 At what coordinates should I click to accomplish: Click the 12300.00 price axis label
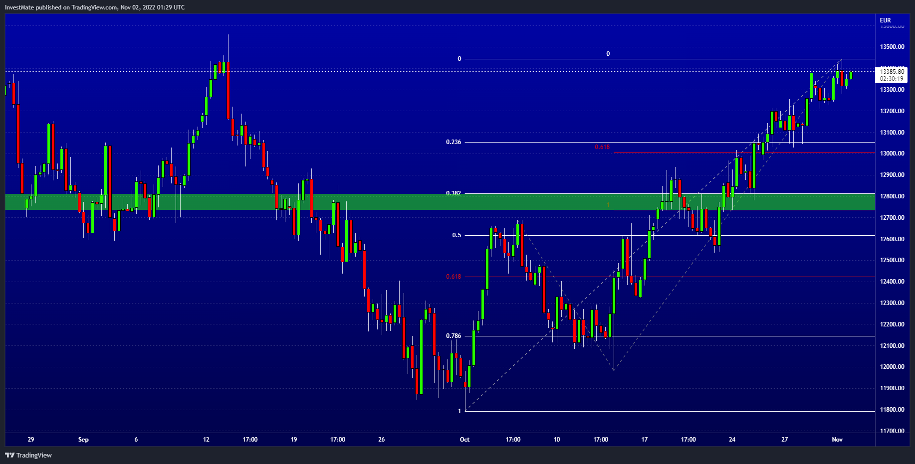click(x=892, y=303)
